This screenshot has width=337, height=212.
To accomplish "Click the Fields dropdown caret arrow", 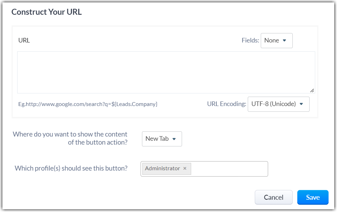I will pos(285,40).
